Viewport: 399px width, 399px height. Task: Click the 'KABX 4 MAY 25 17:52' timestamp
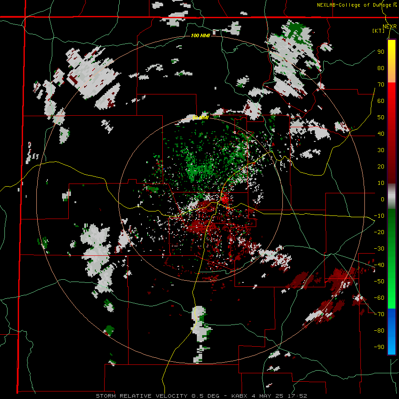coord(269,396)
